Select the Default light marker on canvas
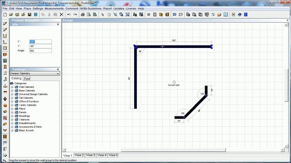This screenshot has width=291, height=163. (174, 82)
